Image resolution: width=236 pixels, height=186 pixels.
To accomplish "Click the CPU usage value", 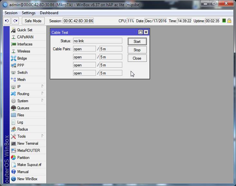I will point(131,21).
